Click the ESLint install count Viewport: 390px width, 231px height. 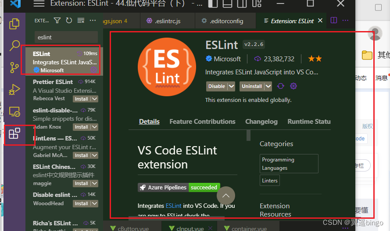pos(274,59)
